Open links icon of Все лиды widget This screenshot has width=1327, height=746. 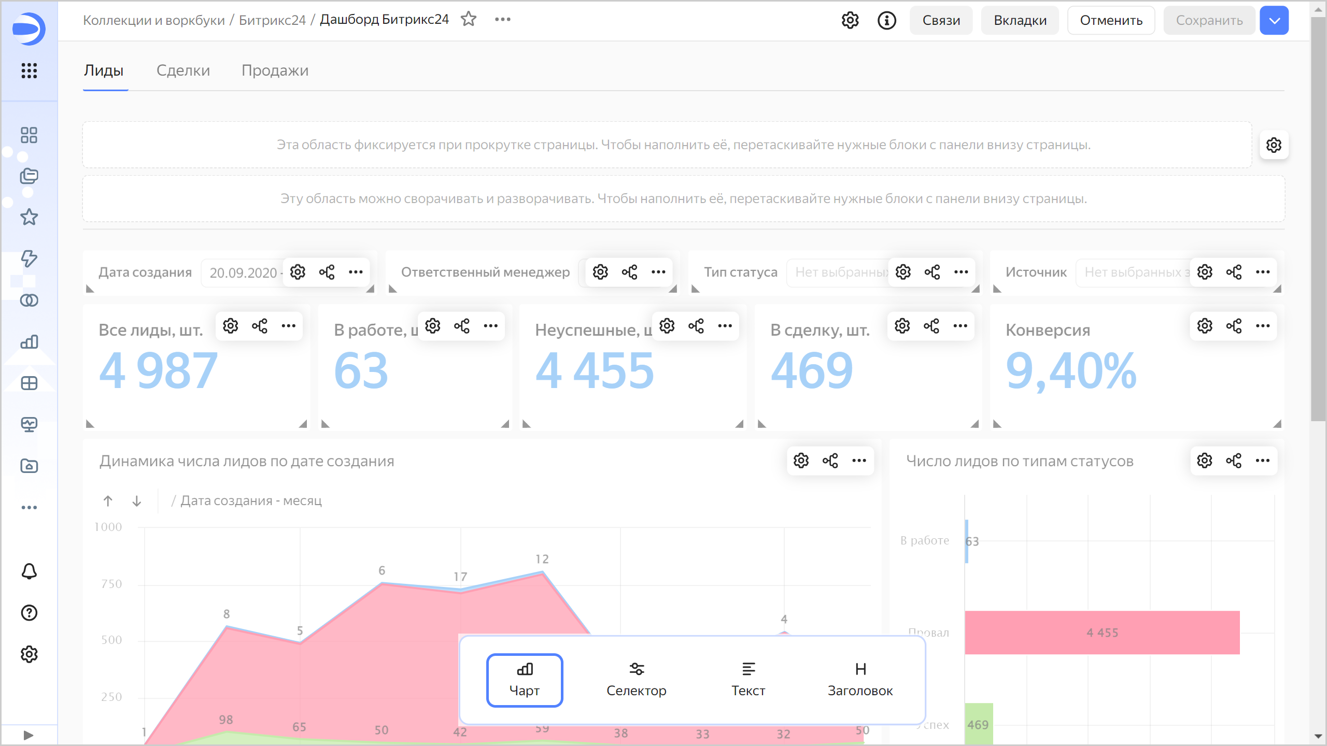click(x=260, y=326)
